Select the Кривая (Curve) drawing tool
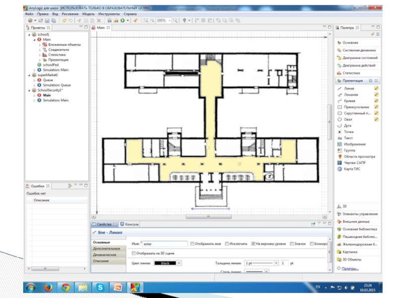Viewport: 397px width, 298px height. point(349,101)
